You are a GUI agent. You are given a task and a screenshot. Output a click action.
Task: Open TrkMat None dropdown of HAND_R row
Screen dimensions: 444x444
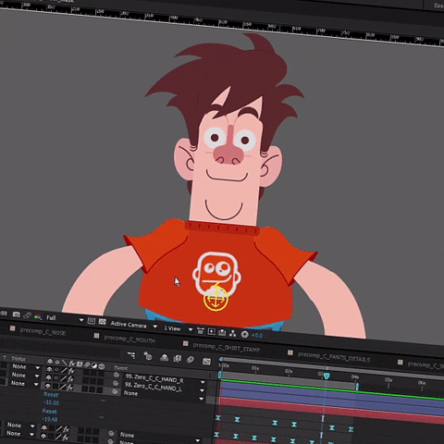click(26, 367)
